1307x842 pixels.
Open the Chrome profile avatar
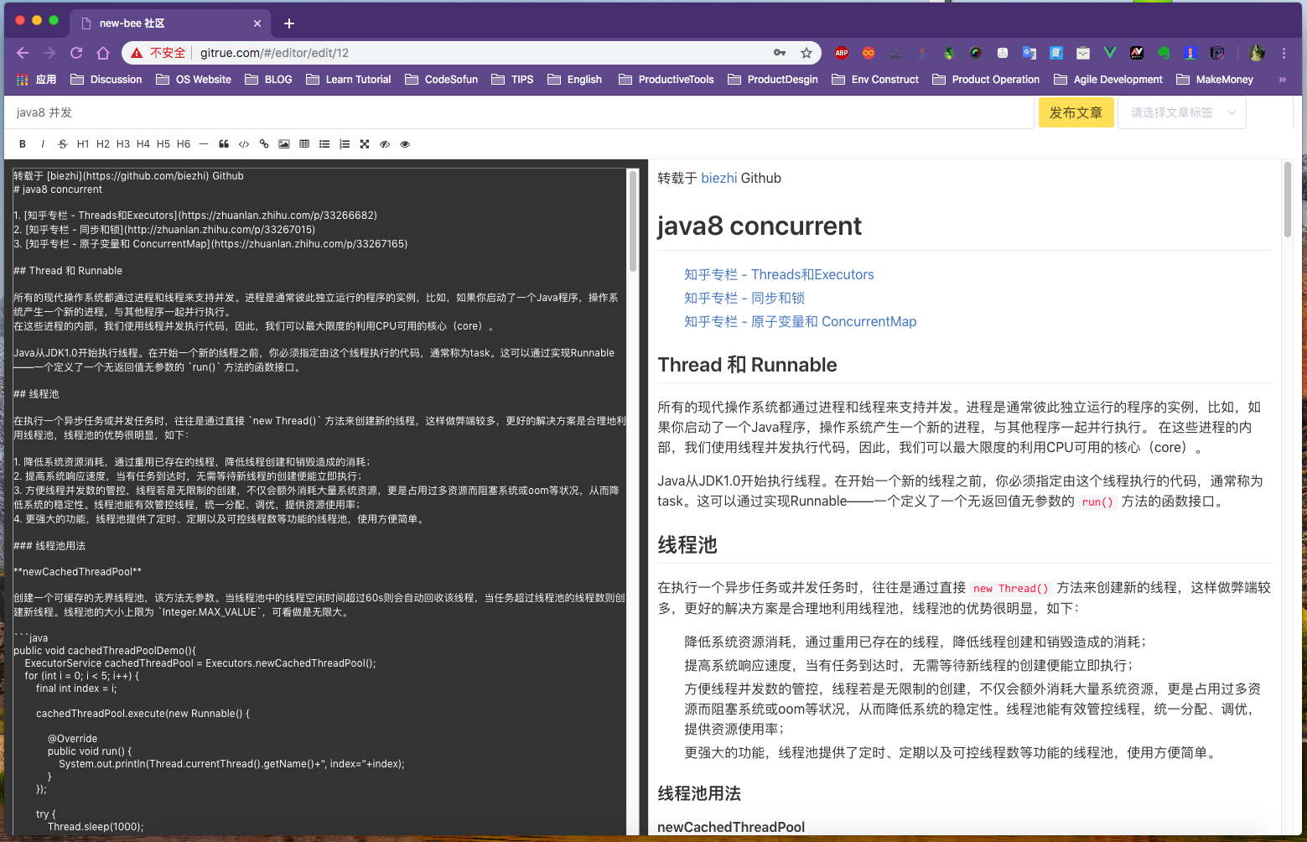coord(1257,53)
